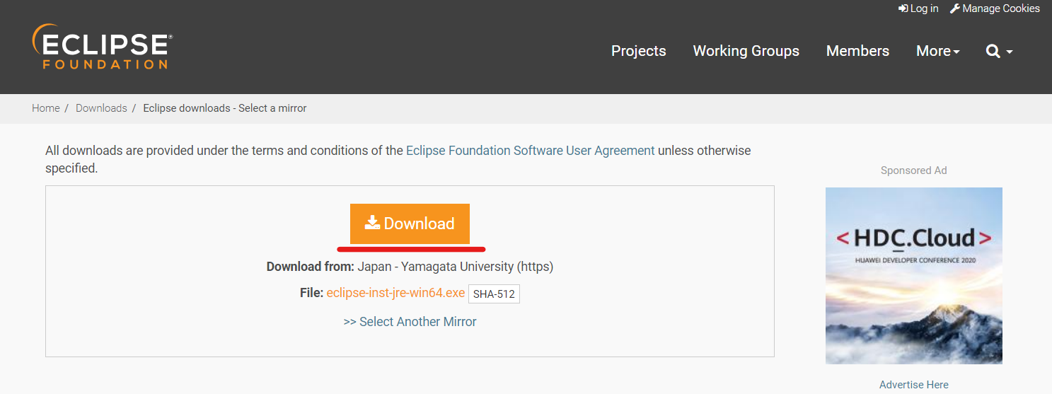Open Manage Cookies settings
Viewport: 1052px width, 394px height.
(x=995, y=8)
